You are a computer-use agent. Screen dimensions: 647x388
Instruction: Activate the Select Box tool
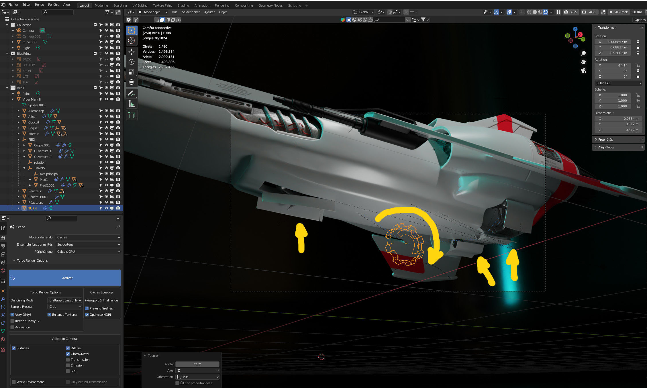132,30
